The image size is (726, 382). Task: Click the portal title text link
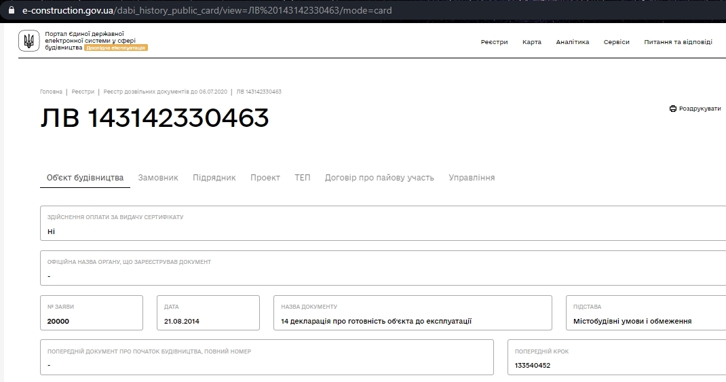[90, 40]
